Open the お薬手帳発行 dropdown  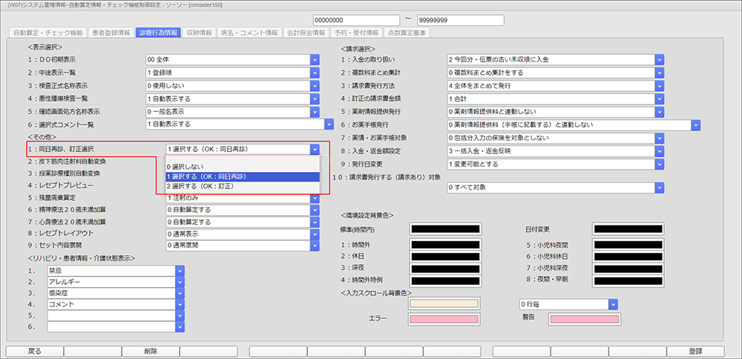coord(695,125)
